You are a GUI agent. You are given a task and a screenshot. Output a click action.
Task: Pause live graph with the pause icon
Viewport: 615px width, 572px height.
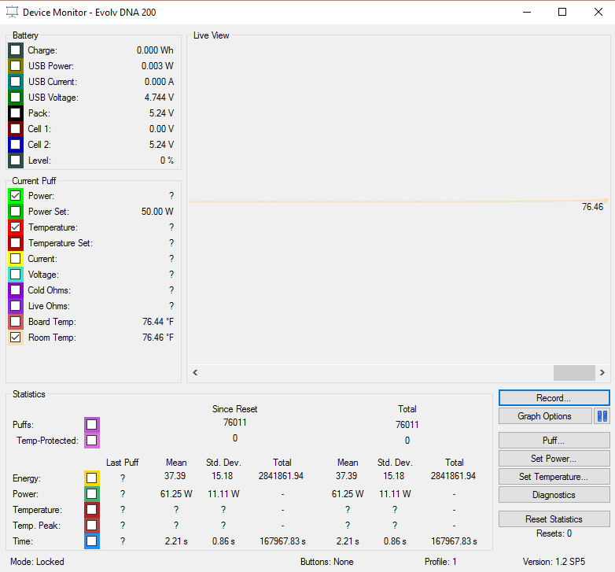pos(602,416)
